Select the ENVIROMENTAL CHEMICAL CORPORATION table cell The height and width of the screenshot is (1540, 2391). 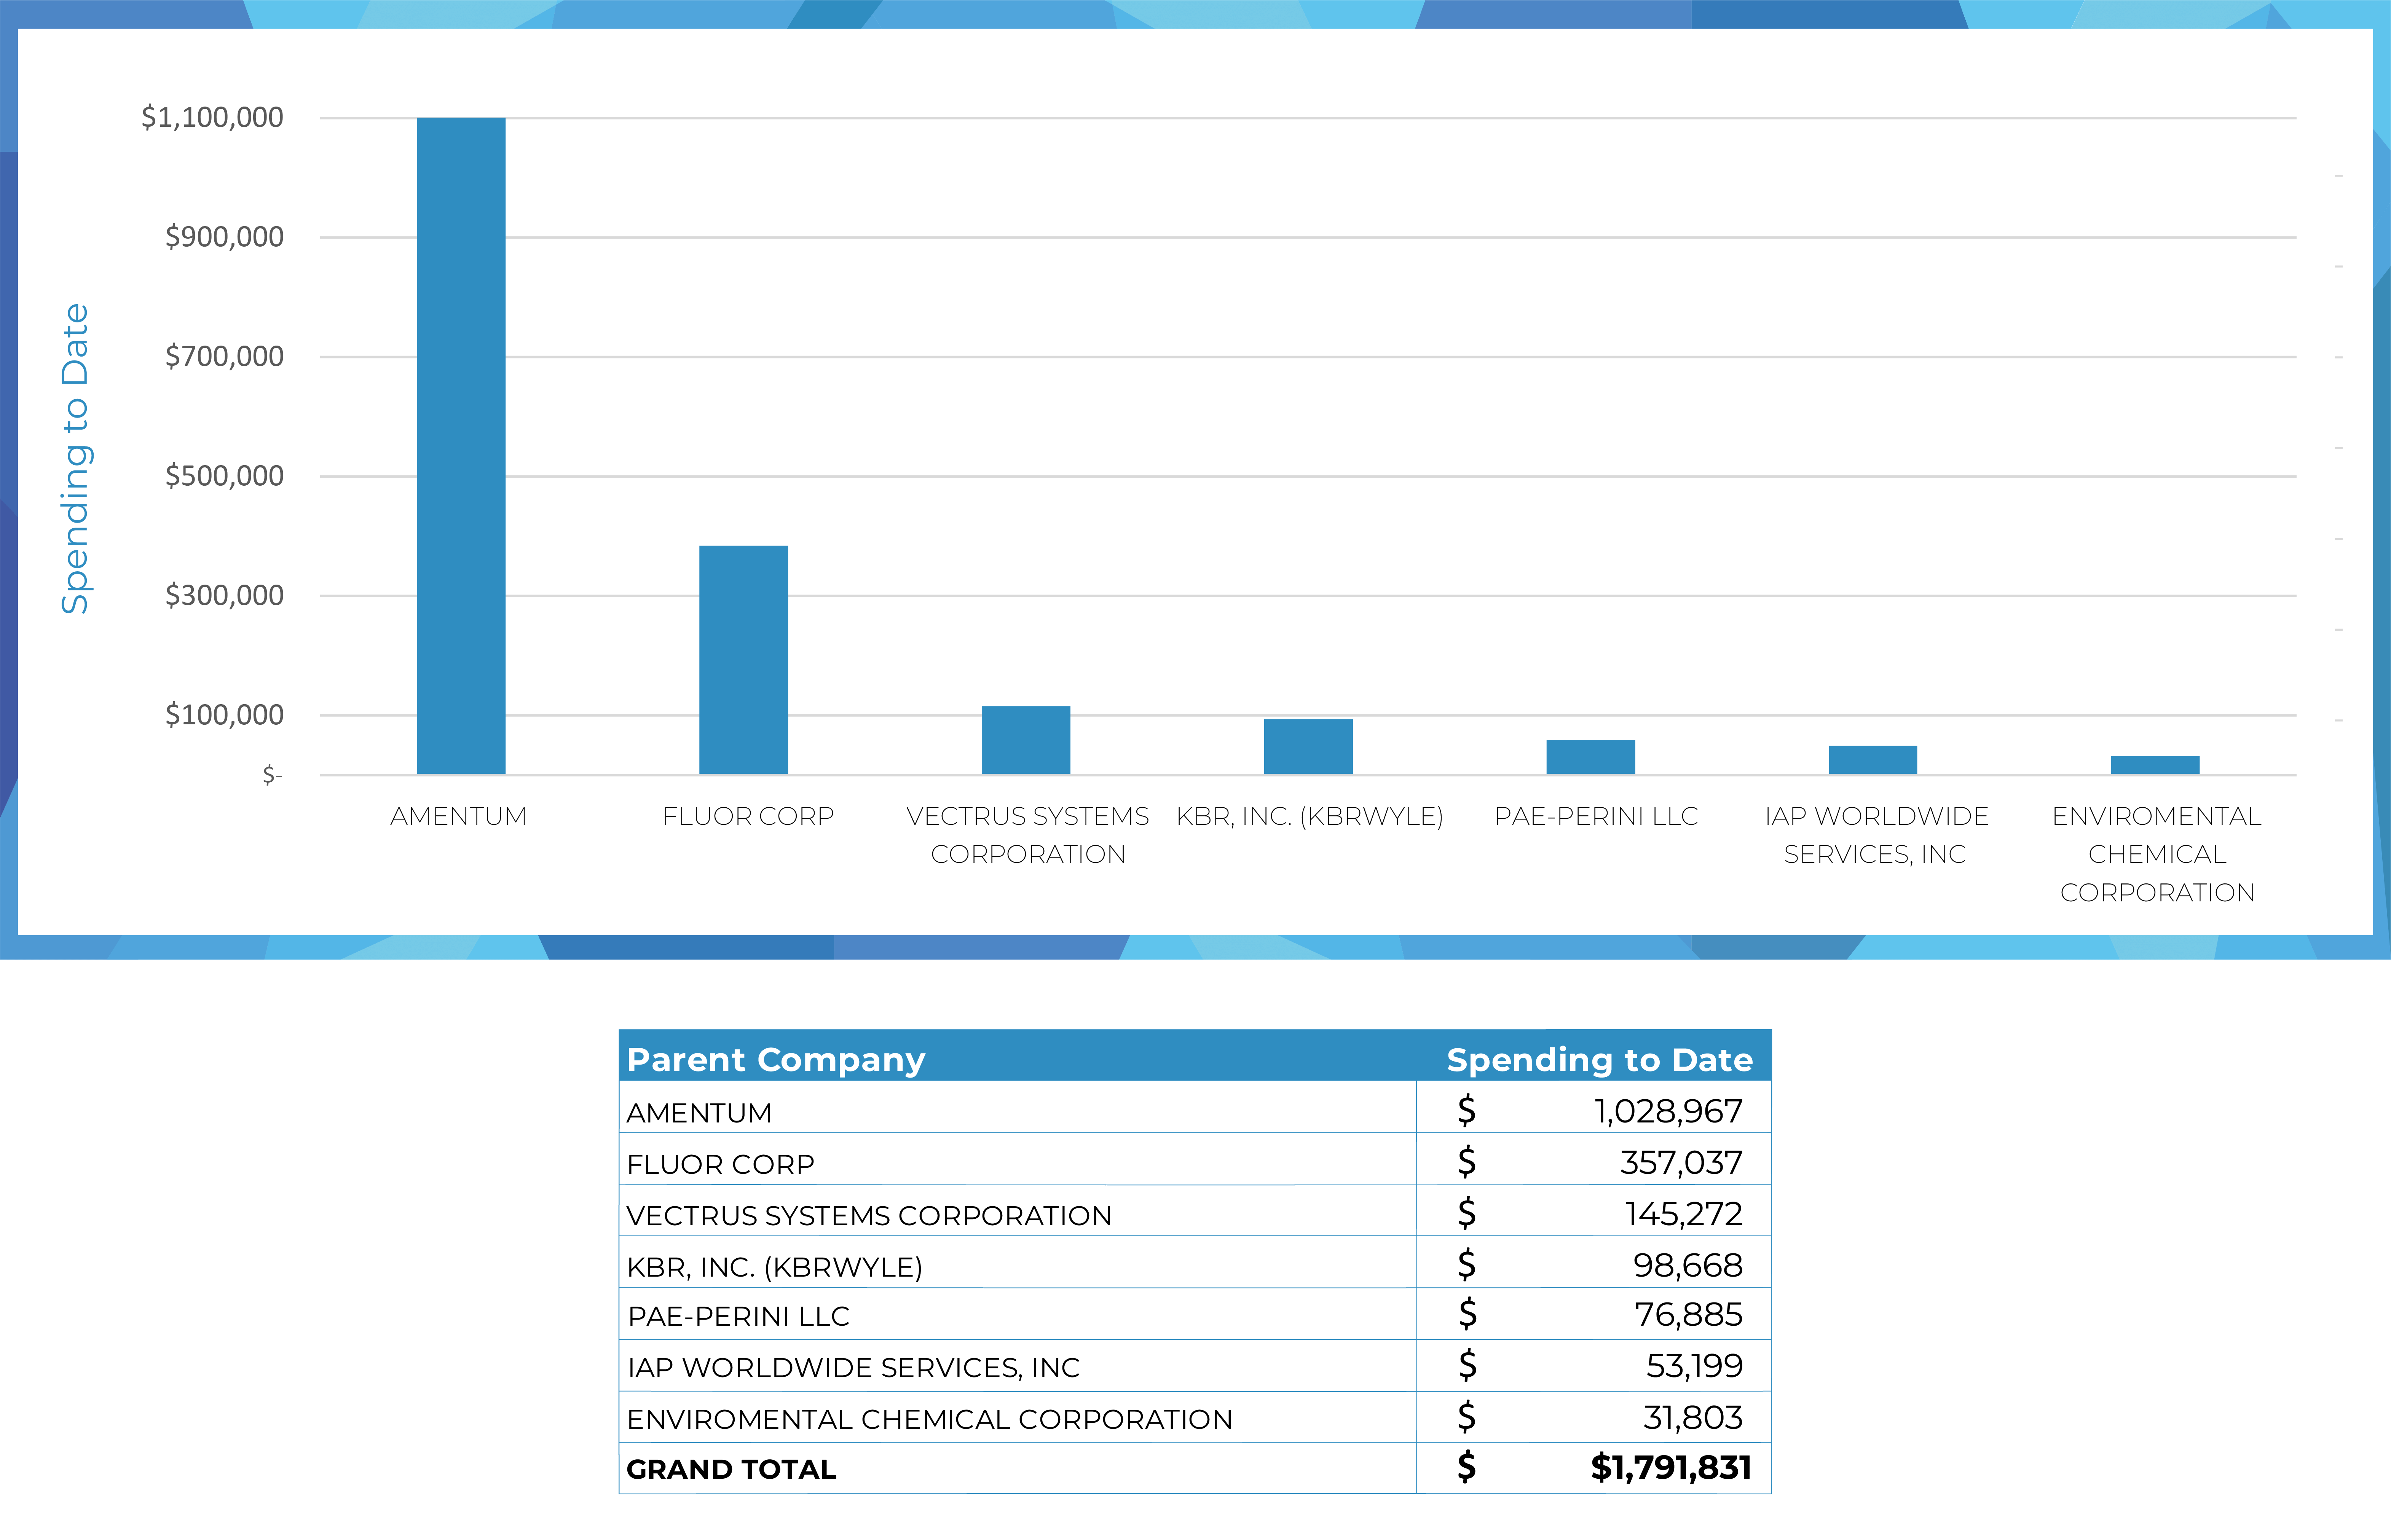click(x=1017, y=1417)
